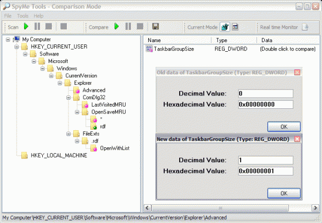Sort by the Type column header
This screenshot has height=223, width=322.
234,41
